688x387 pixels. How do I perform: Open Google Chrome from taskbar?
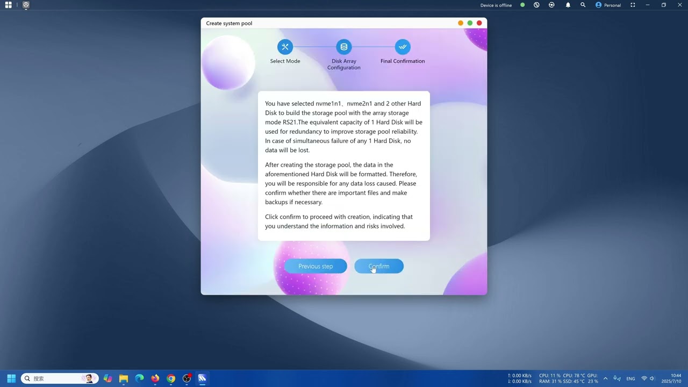tap(171, 378)
